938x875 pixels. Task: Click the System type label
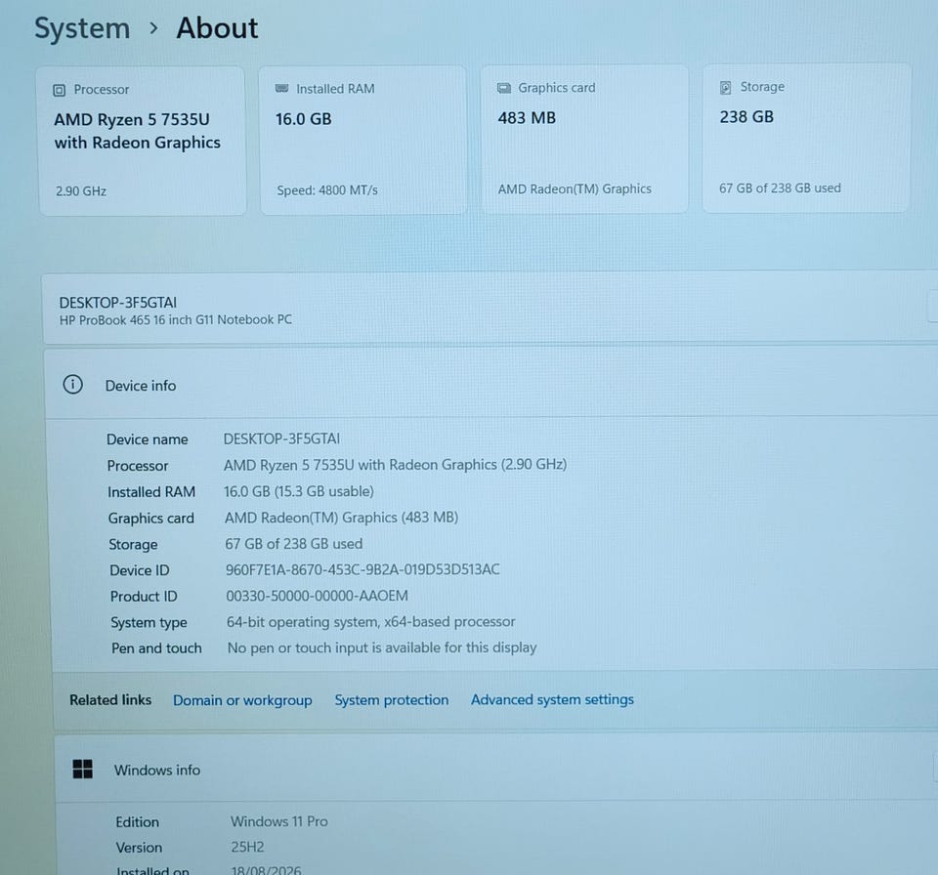(x=149, y=623)
